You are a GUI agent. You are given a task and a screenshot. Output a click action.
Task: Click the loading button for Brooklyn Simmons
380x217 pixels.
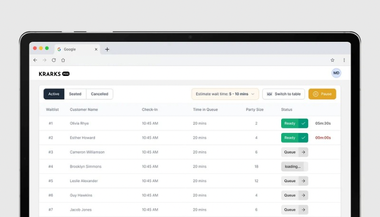[x=295, y=167]
